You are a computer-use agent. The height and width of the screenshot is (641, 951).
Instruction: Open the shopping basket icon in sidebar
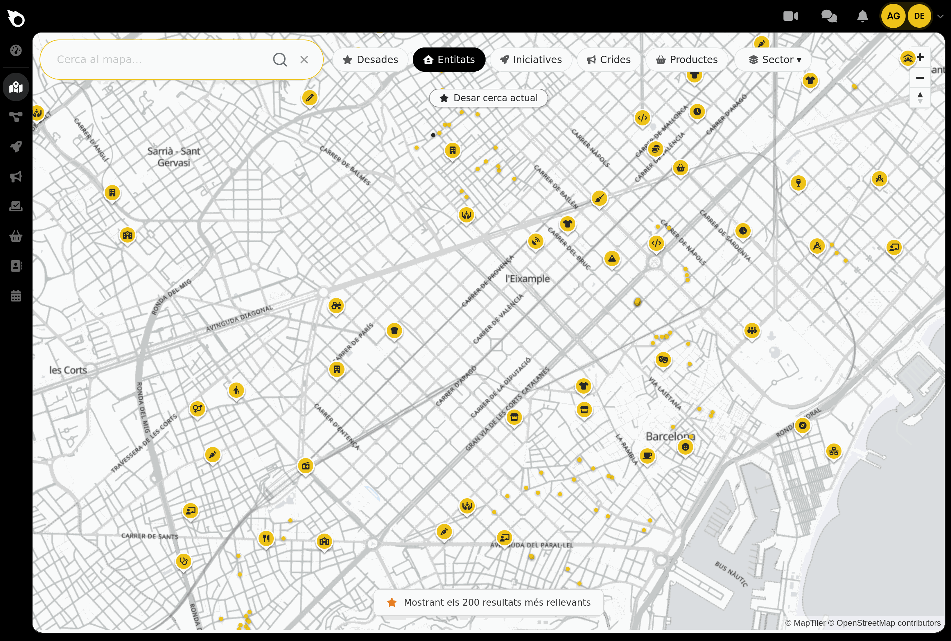tap(16, 236)
